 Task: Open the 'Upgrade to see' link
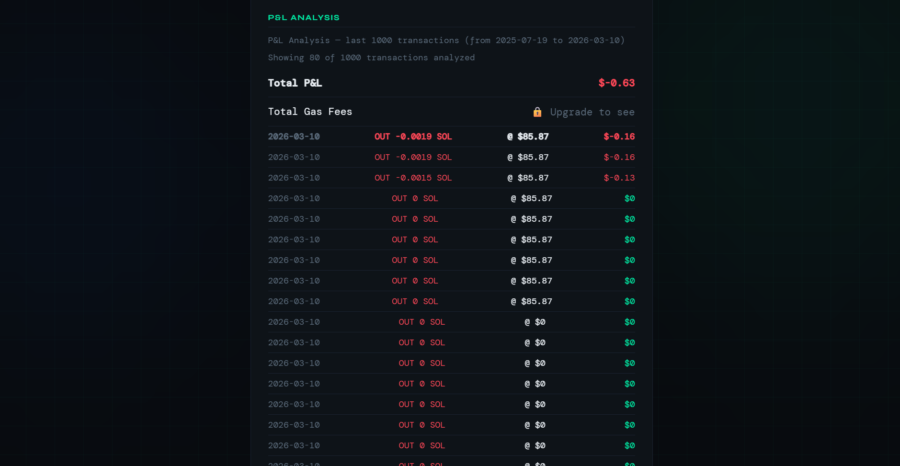click(x=592, y=112)
